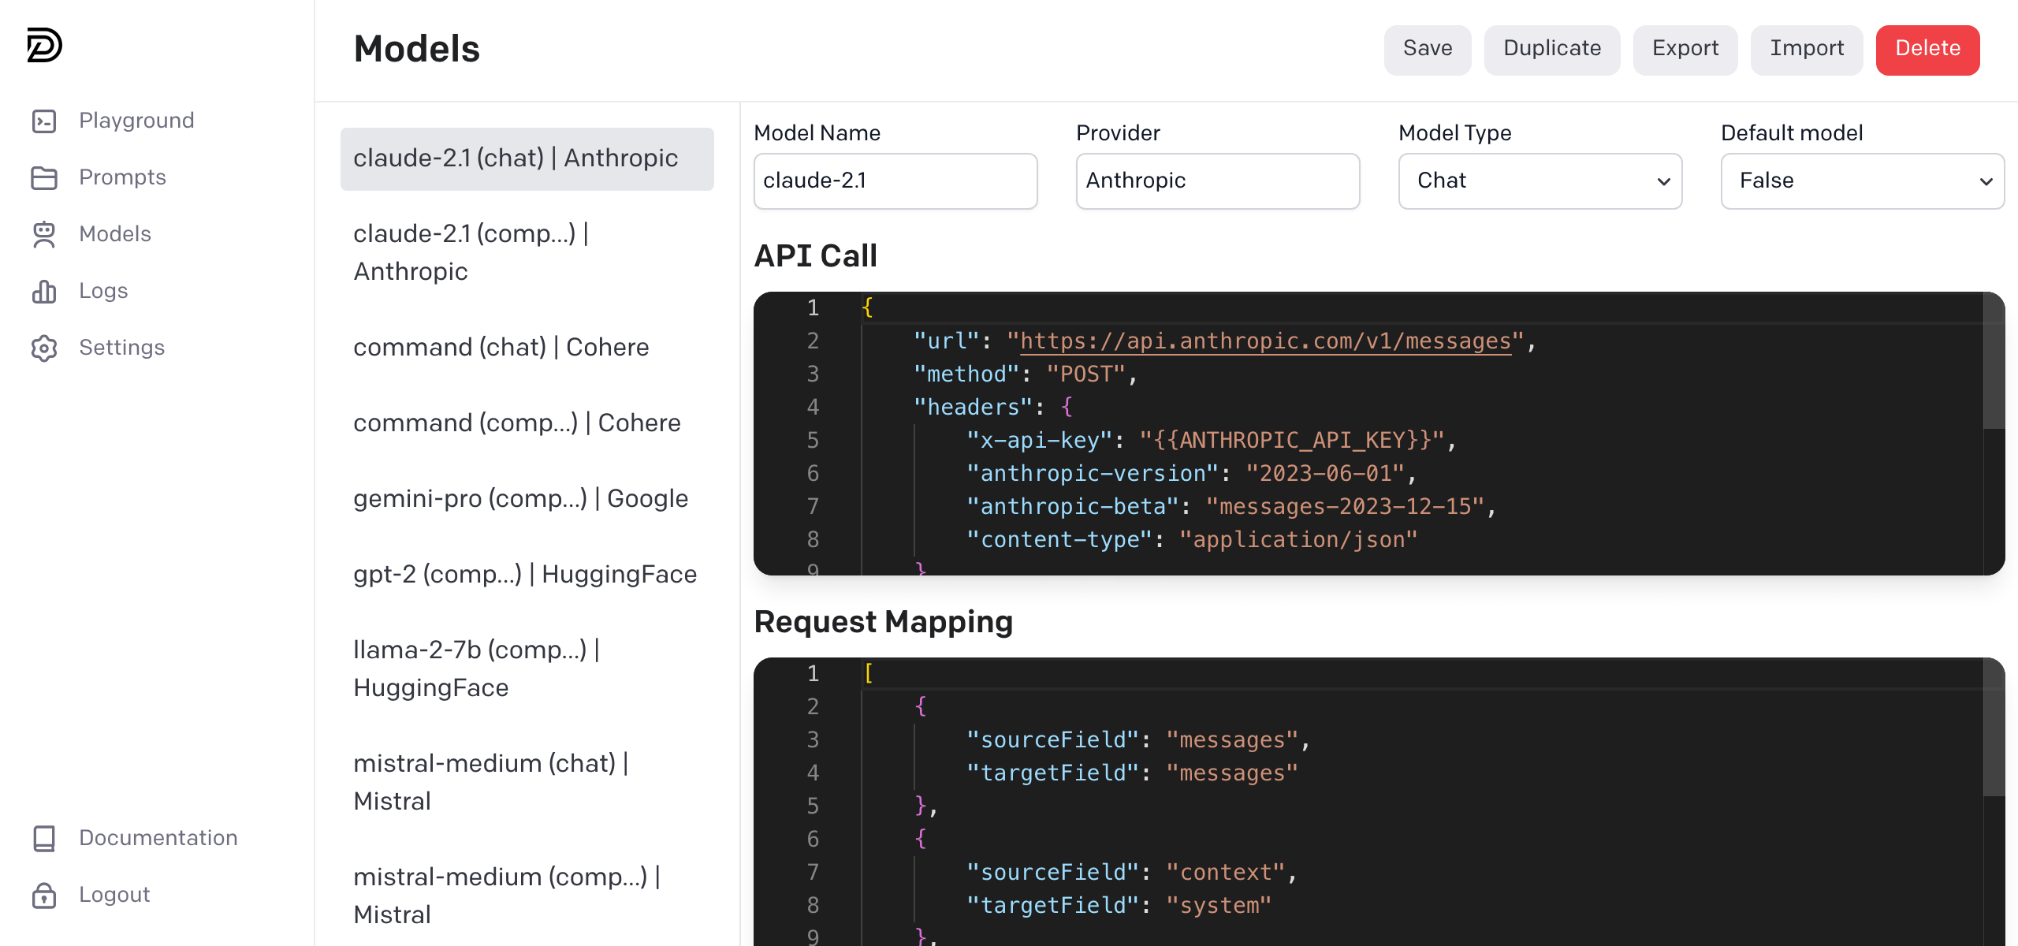Expand the Model Type dropdown
The image size is (2018, 946).
tap(1540, 181)
